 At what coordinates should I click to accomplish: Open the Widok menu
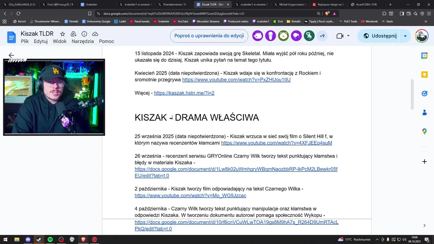tap(60, 41)
